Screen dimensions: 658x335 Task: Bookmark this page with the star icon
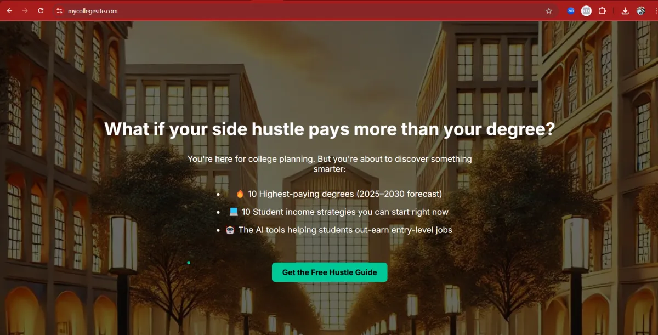549,10
